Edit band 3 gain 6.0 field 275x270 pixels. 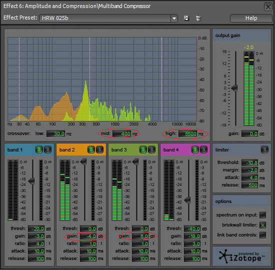[140, 236]
